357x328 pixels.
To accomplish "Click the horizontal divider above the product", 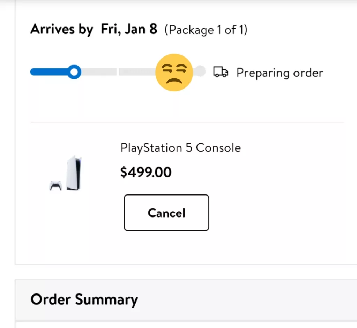I will point(187,123).
